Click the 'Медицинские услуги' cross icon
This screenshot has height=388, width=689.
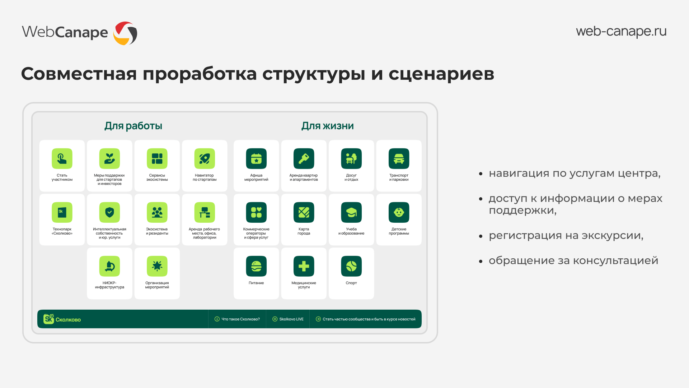pos(304,266)
